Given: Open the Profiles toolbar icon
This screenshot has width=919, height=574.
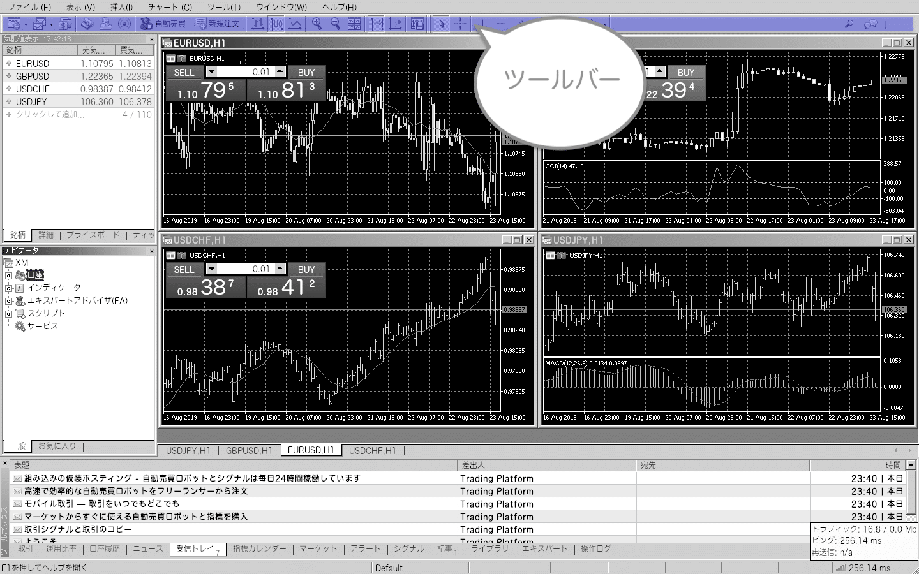Looking at the screenshot, I should [40, 24].
